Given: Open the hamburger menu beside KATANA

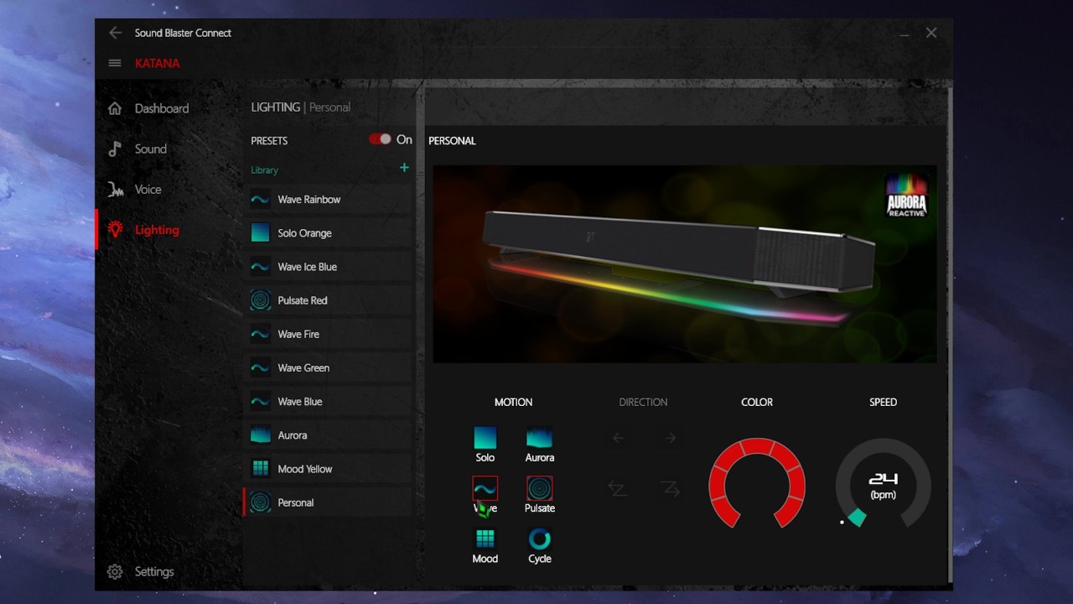Looking at the screenshot, I should tap(115, 63).
